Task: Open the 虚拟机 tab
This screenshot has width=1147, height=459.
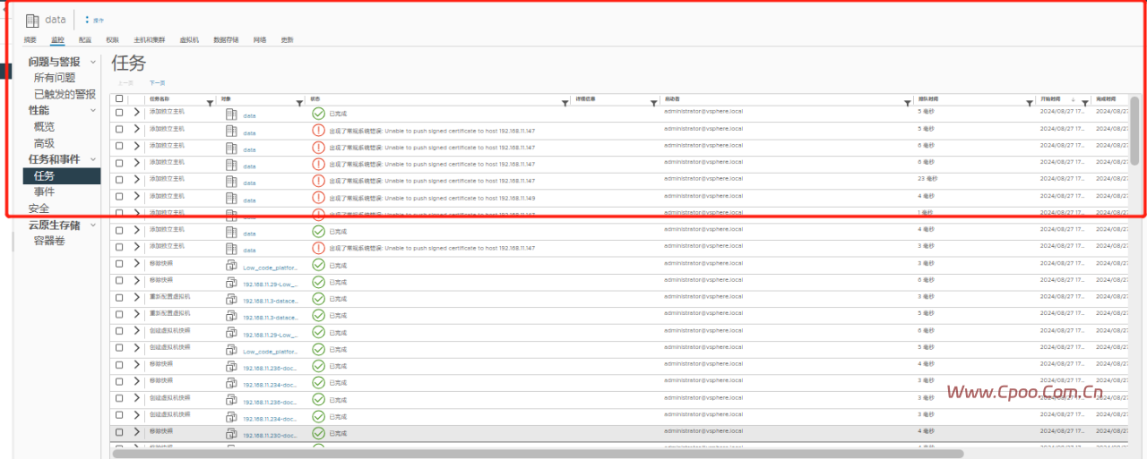Action: pos(189,40)
